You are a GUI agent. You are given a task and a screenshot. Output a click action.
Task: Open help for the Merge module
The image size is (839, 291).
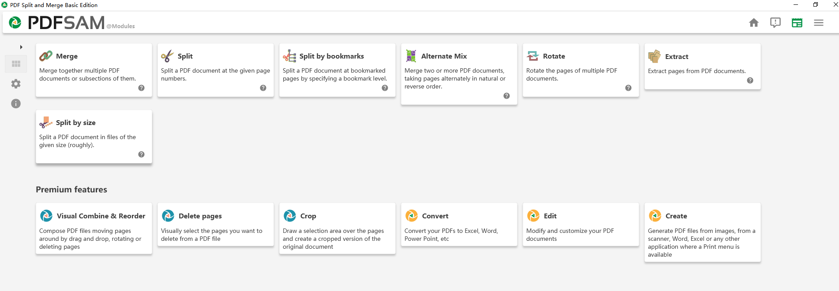[141, 88]
